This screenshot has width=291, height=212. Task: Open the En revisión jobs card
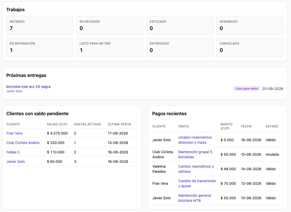[110, 25]
